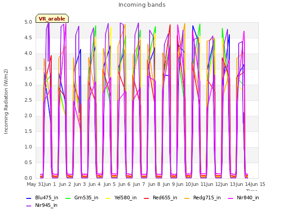Click the Jun 14 x-axis date label
The height and width of the screenshot is (214, 285).
pyautogui.click(x=243, y=184)
